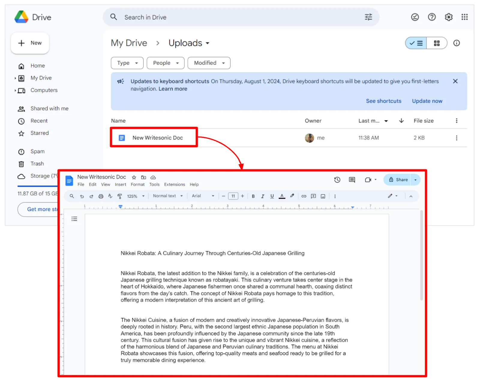
Task: Open the Format menu in Docs
Action: pyautogui.click(x=138, y=184)
